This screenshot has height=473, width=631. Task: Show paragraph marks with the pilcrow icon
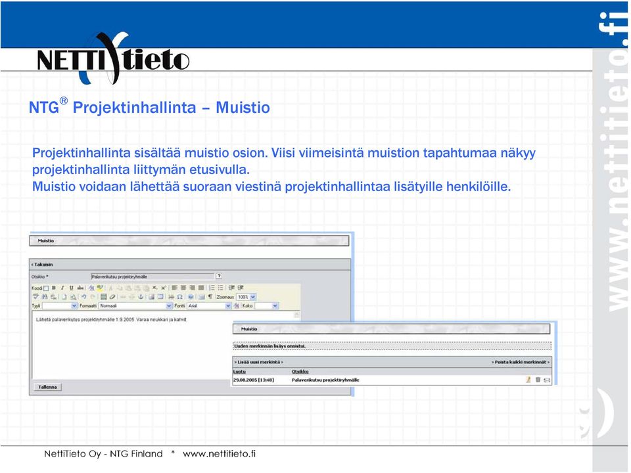coord(210,297)
